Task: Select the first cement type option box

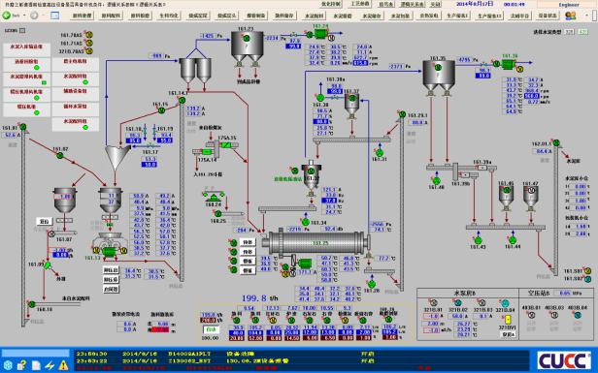Action: pyautogui.click(x=569, y=32)
